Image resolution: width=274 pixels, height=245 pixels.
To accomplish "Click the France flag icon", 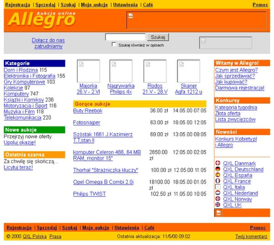I will [218, 181].
